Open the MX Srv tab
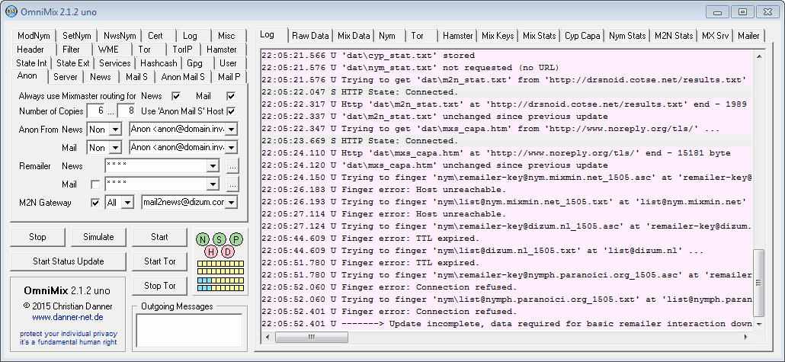Screen dimensions: 785x362 [x=715, y=36]
